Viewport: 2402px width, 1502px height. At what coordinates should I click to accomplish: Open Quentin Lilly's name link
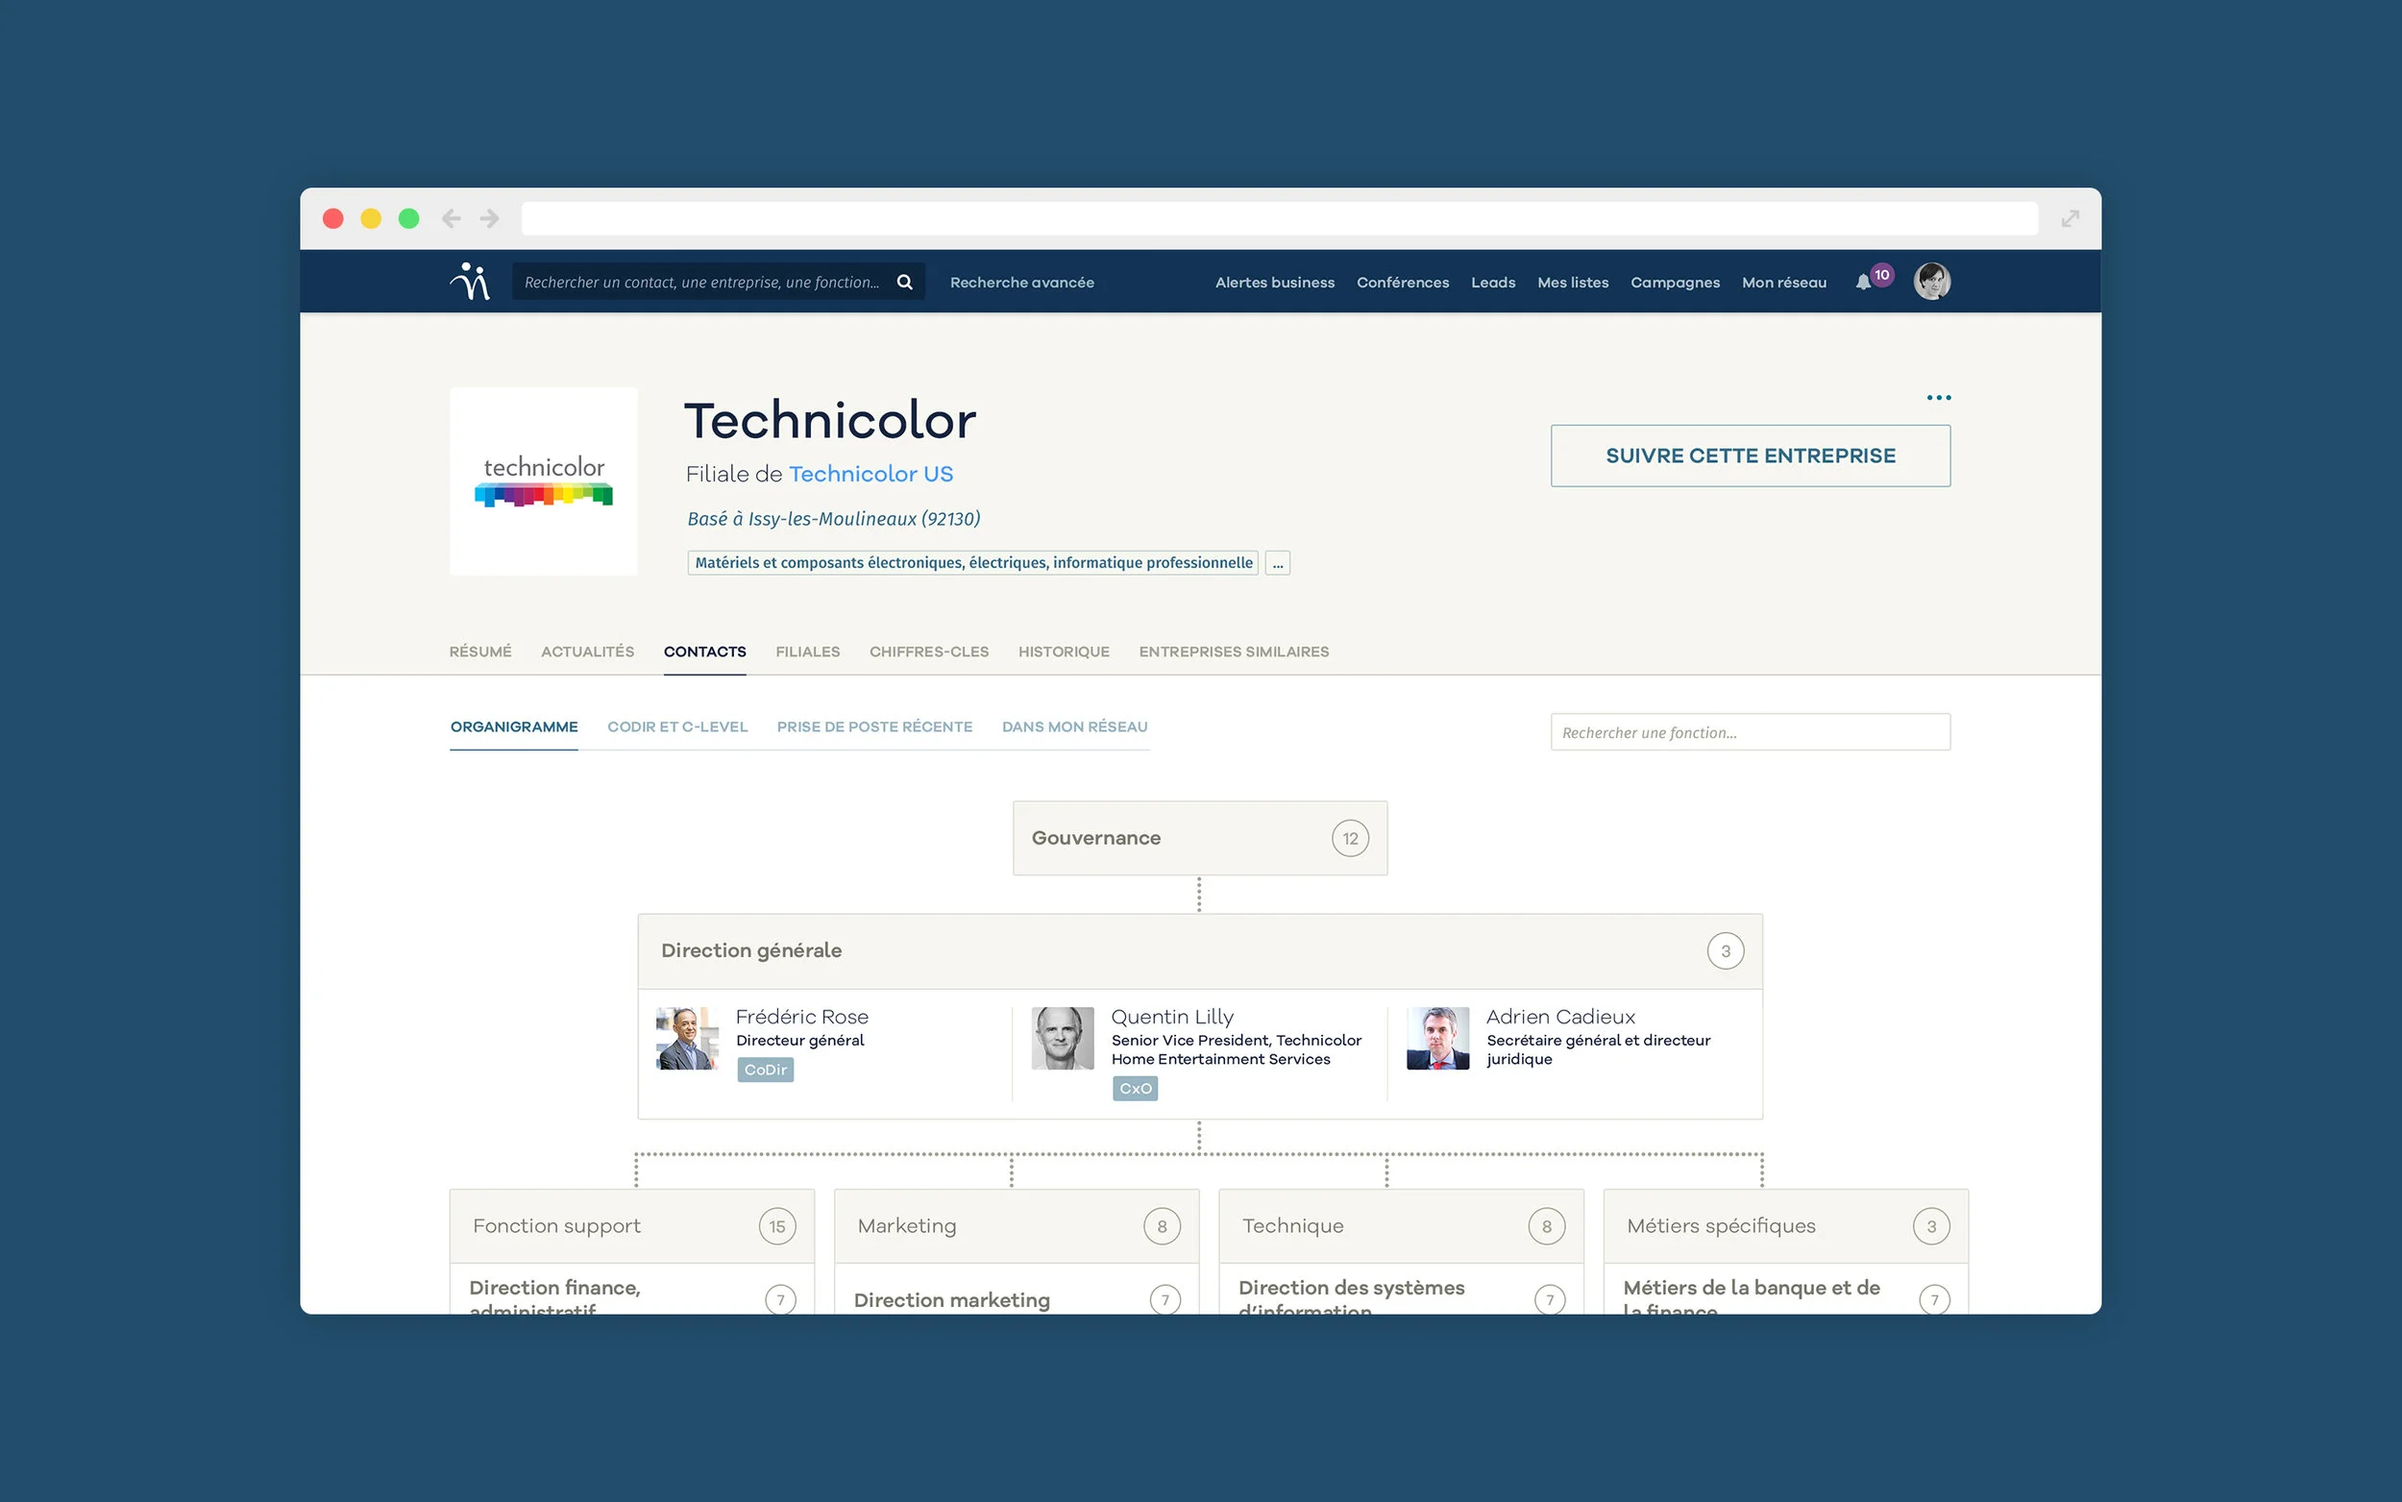pyautogui.click(x=1173, y=1017)
